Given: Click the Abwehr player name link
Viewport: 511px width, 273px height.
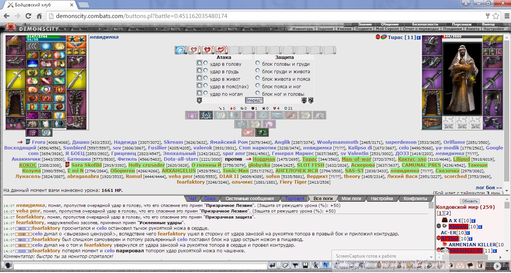Looking at the screenshot, I should coord(458,226).
